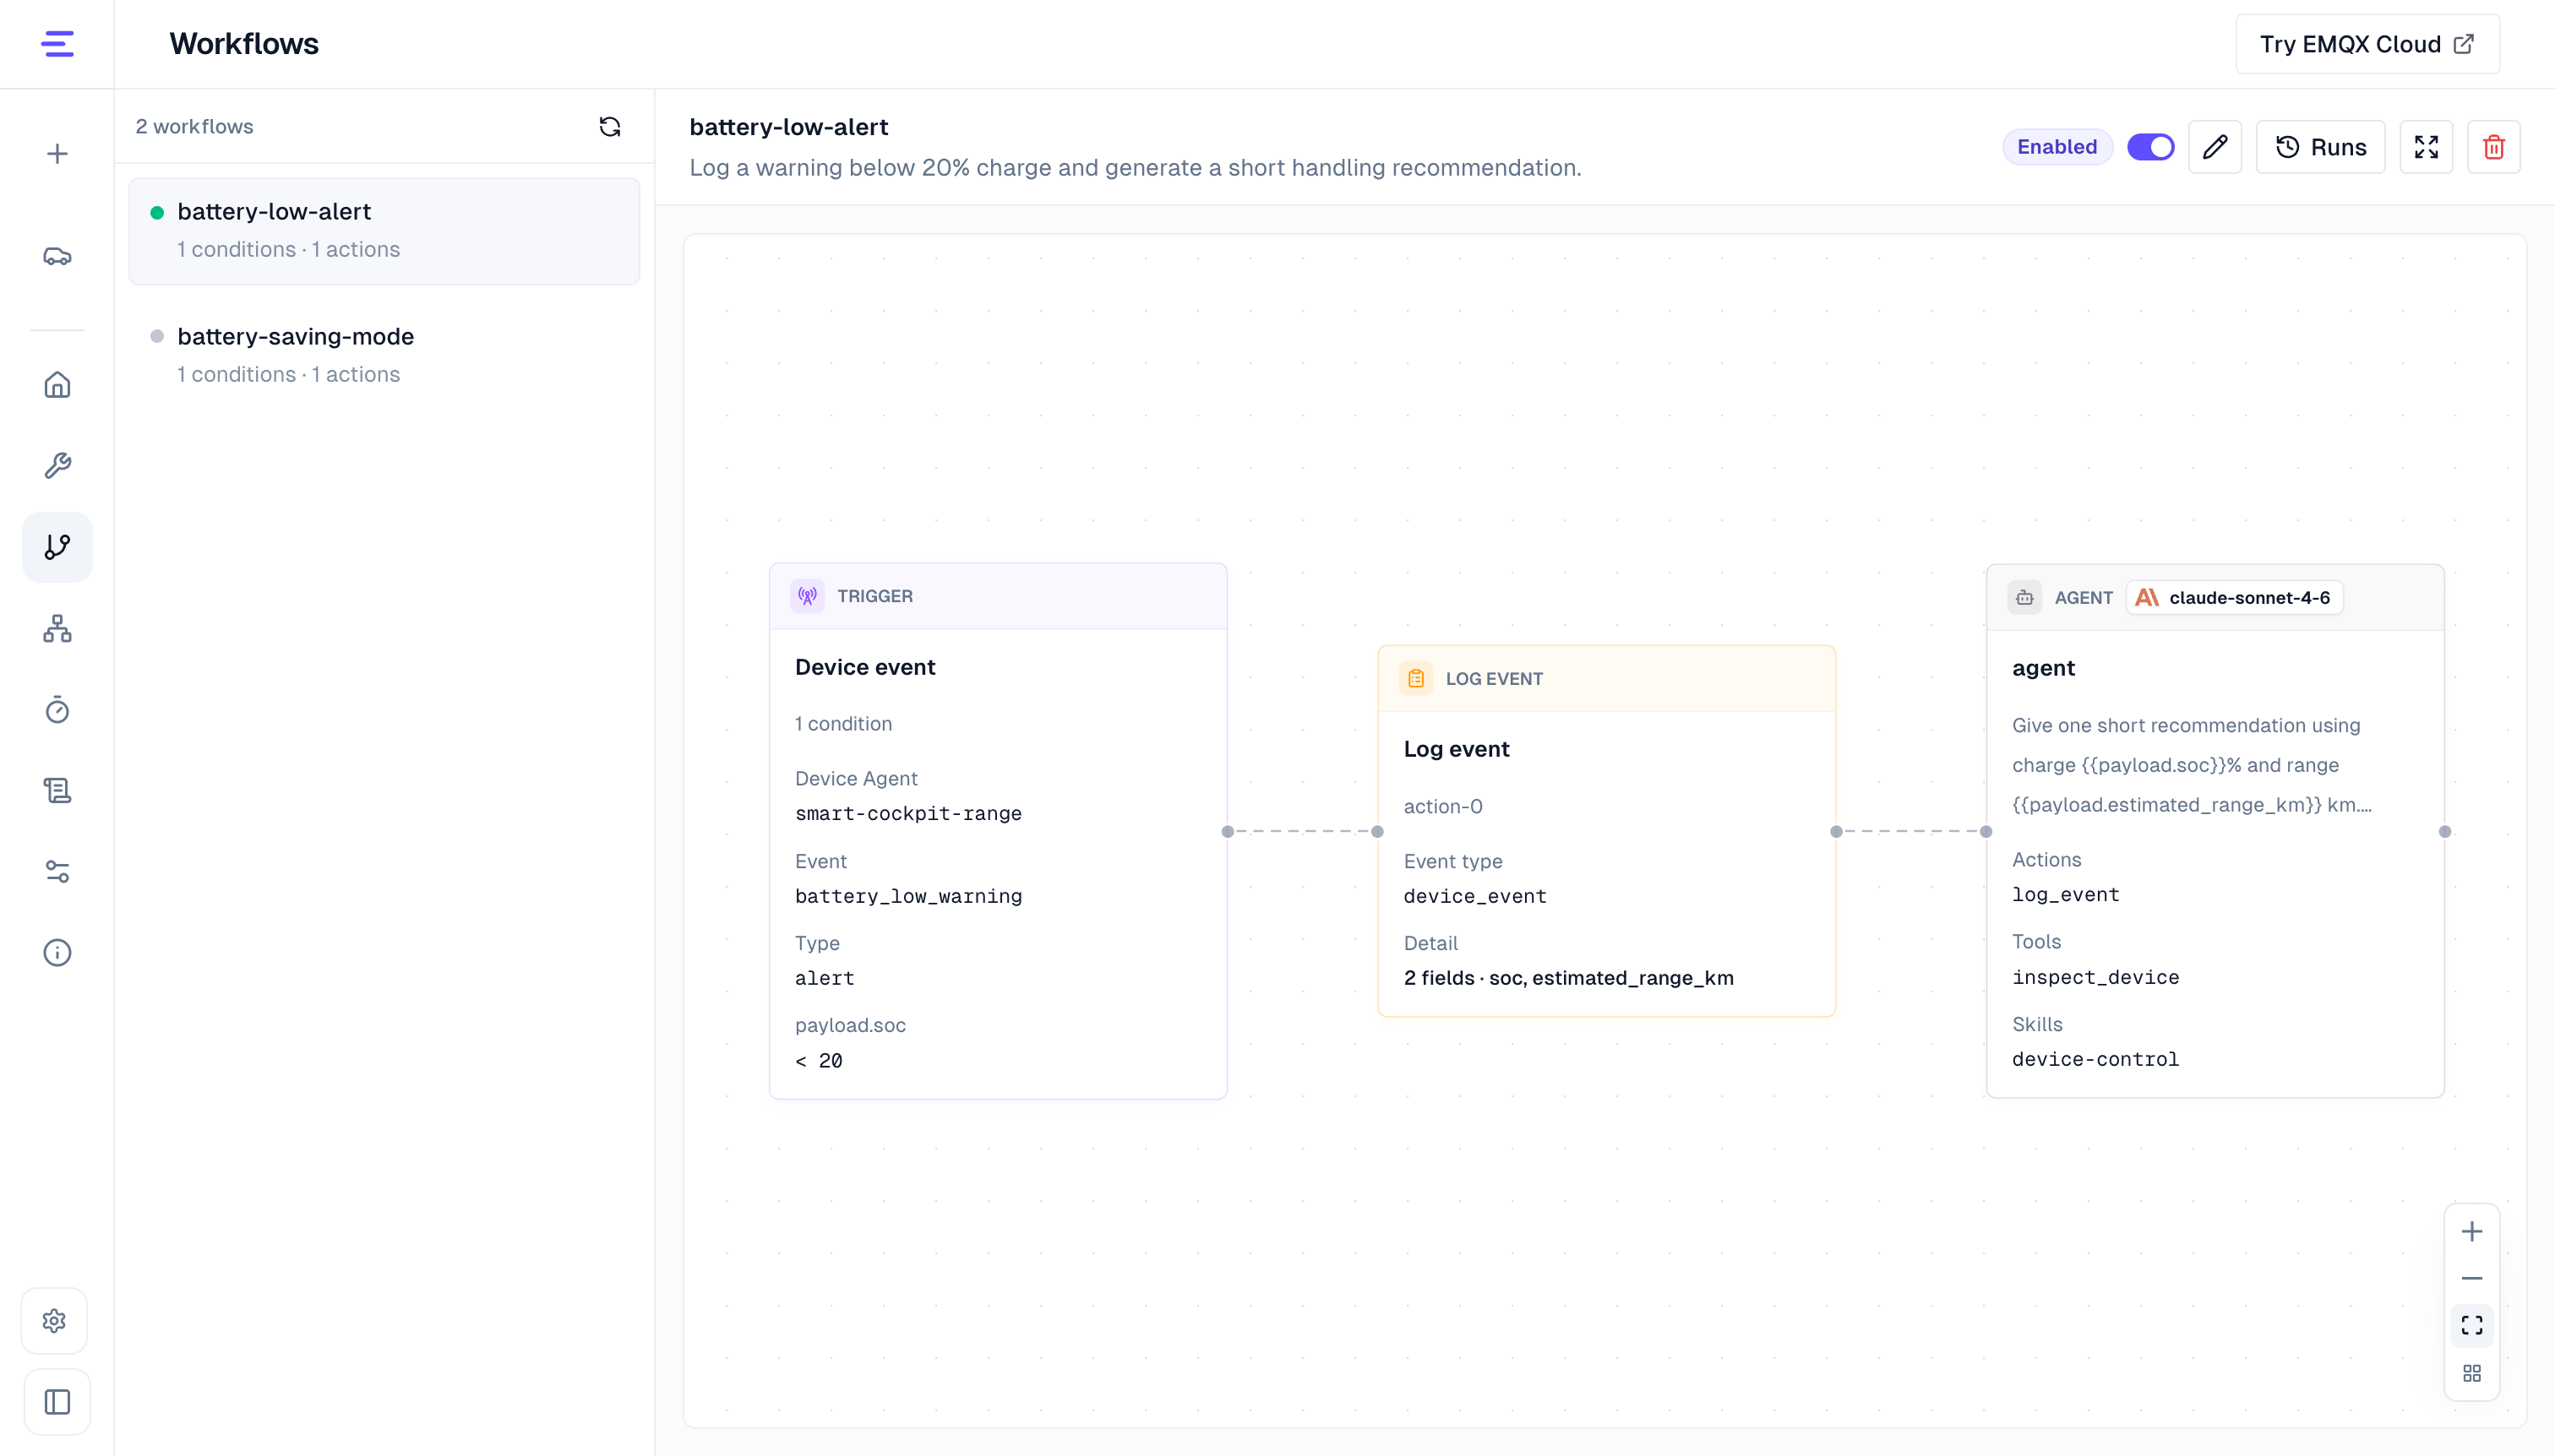Click the battery_low_warning event value
2555x1456 pixels.
(x=908, y=897)
